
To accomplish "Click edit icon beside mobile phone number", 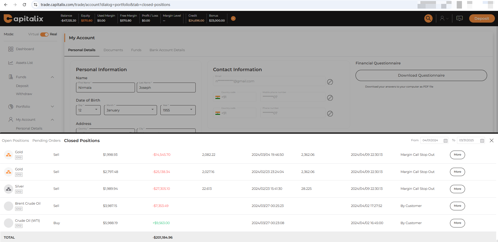I will point(330,98).
